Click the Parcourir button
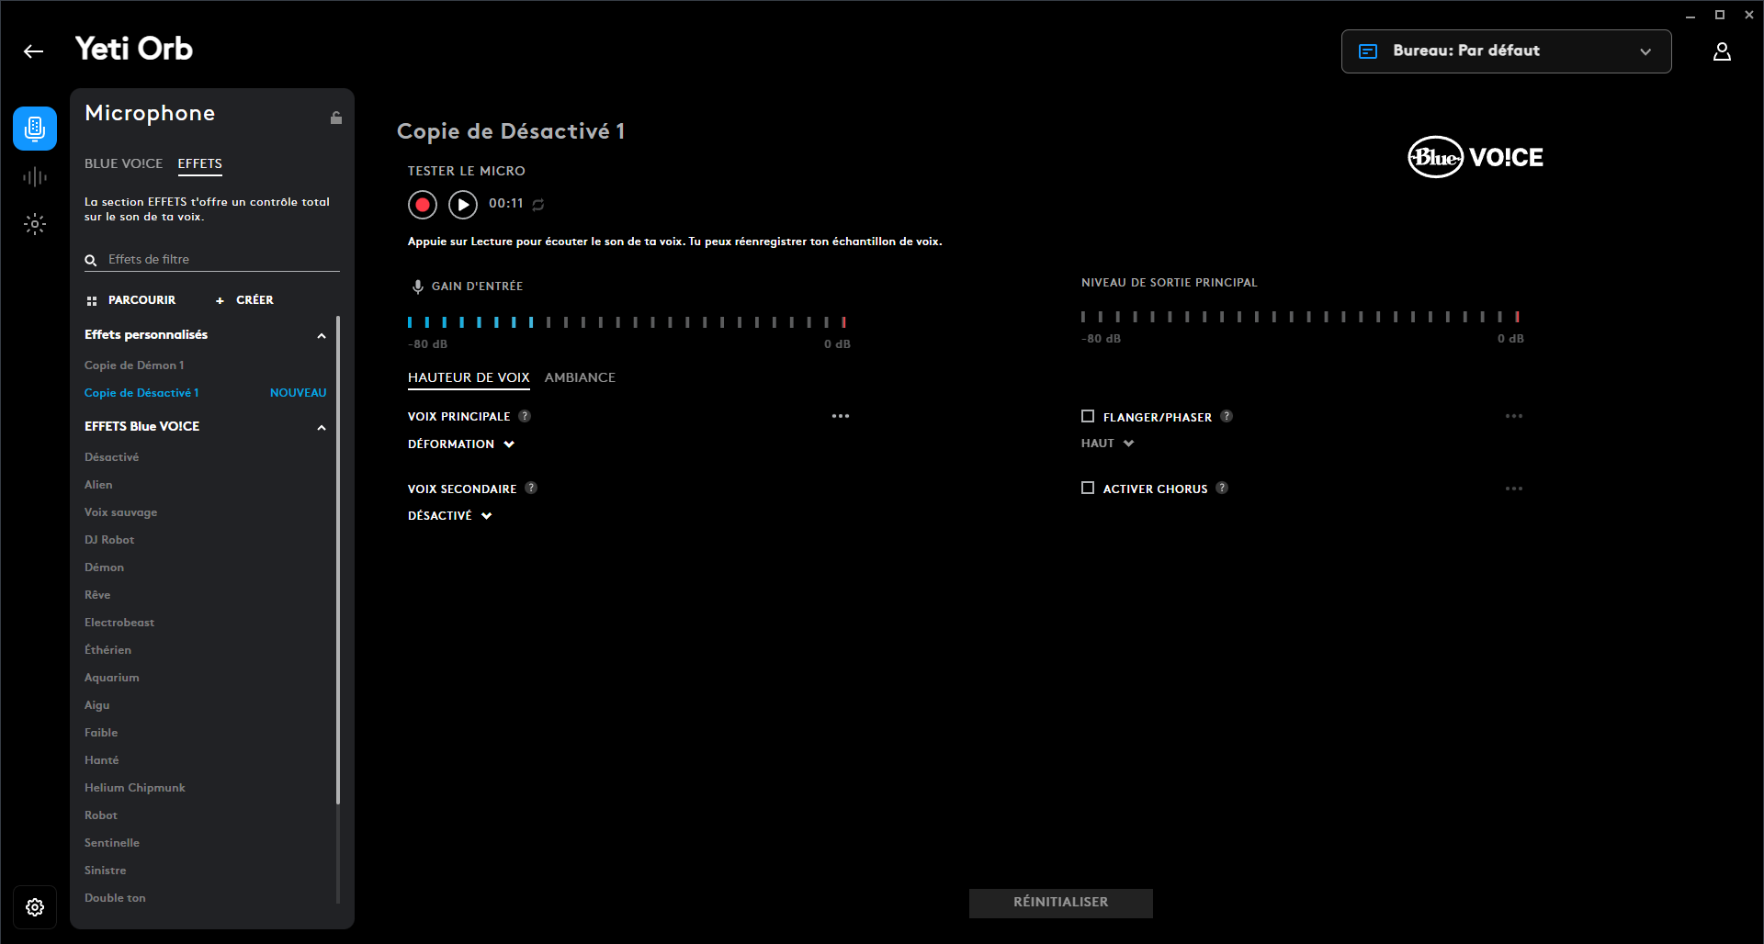1764x944 pixels. tap(130, 300)
